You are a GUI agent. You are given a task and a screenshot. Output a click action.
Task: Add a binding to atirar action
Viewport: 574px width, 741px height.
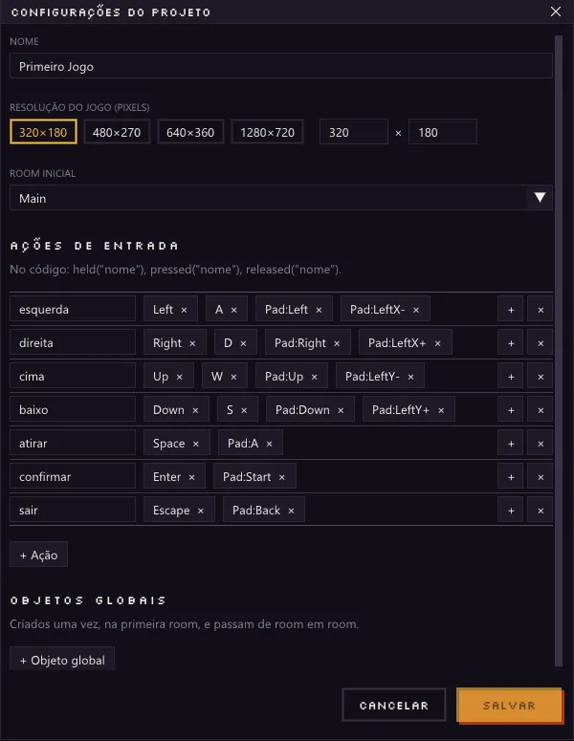click(511, 445)
